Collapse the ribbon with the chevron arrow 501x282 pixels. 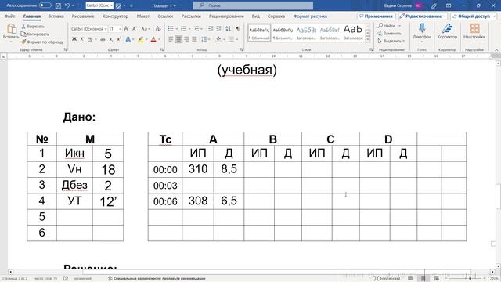coord(496,50)
